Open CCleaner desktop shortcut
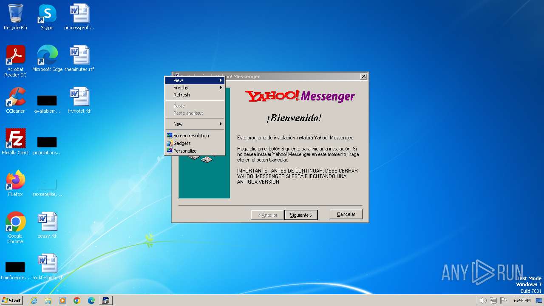544x306 pixels. pos(15,100)
